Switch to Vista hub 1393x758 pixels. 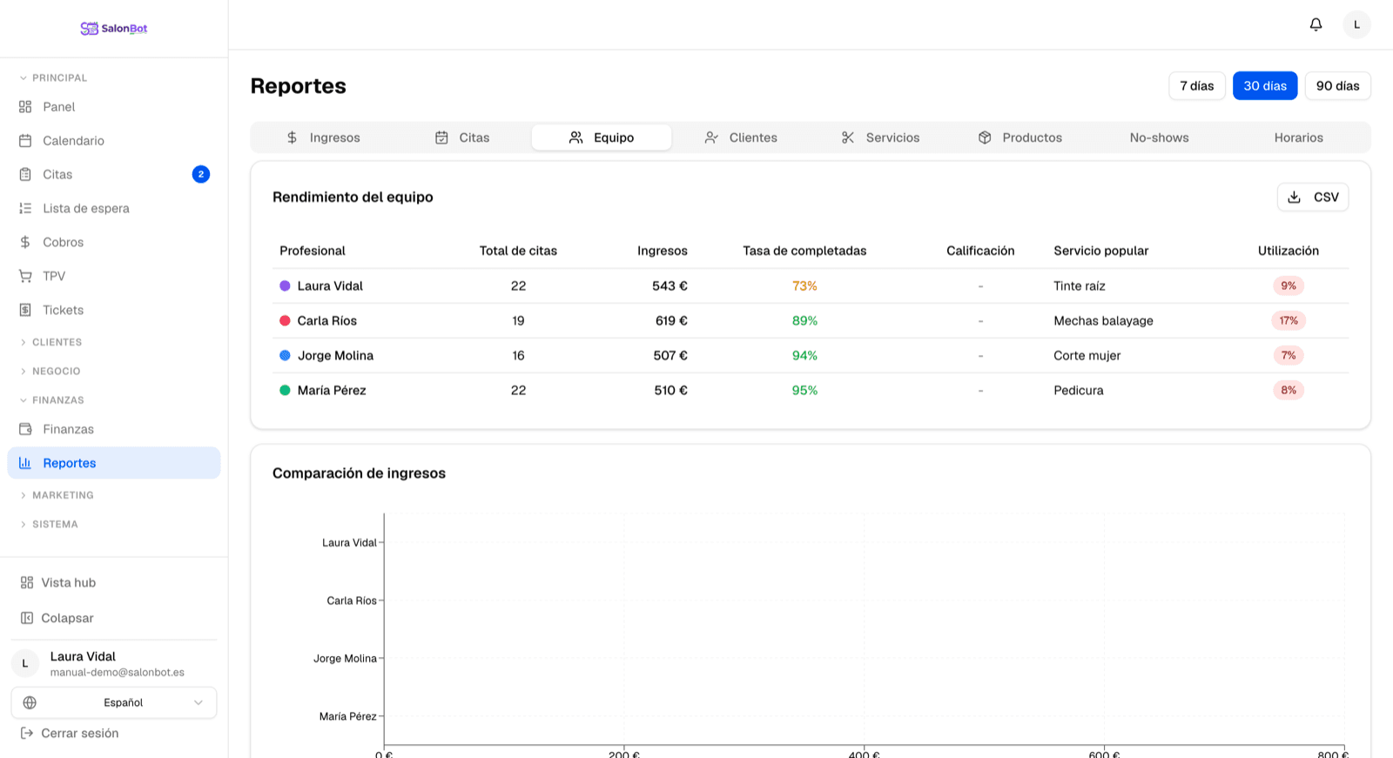tap(114, 583)
